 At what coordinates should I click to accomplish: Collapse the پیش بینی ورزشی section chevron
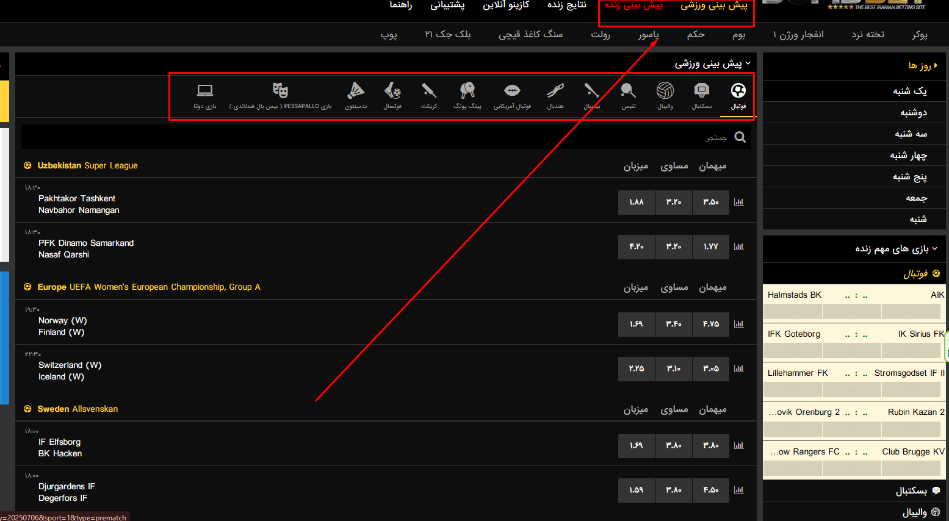pyautogui.click(x=748, y=63)
